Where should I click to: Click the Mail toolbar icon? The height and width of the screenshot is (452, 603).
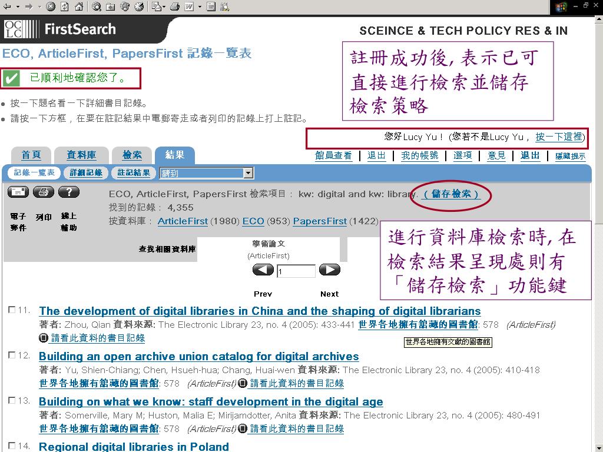pyautogui.click(x=158, y=6)
